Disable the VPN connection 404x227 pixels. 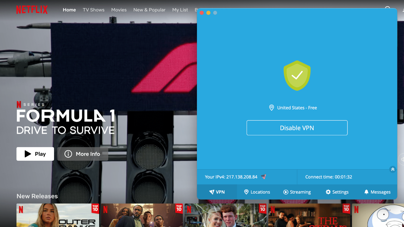[297, 128]
